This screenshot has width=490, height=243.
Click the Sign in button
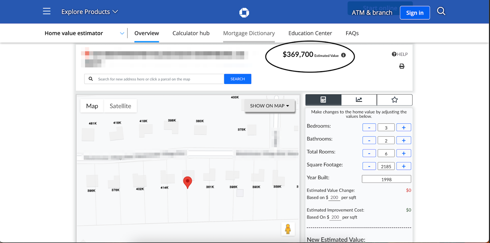[x=415, y=13]
